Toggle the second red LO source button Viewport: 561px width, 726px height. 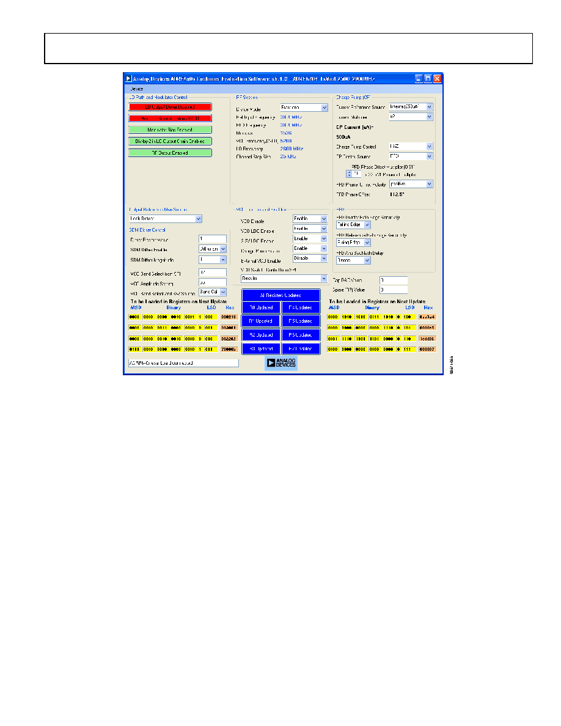(x=170, y=119)
